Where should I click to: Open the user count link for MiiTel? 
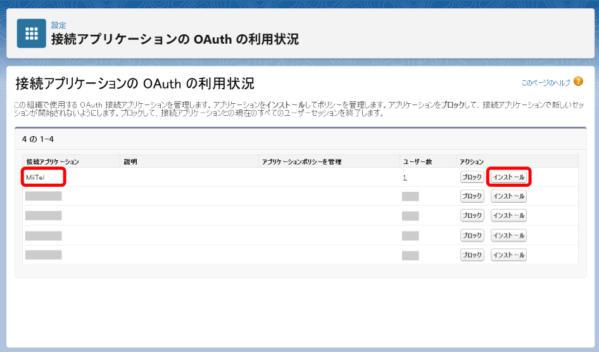pos(405,177)
